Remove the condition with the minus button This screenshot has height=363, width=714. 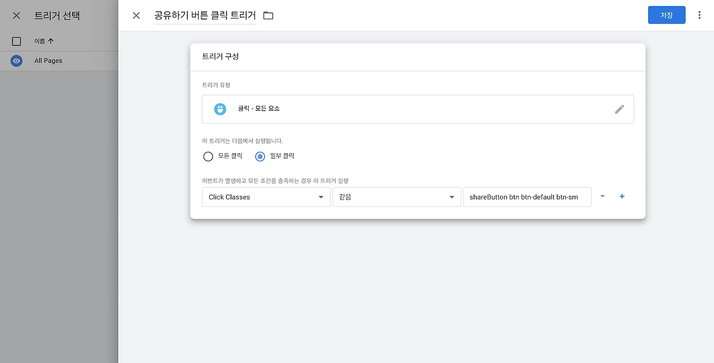[x=602, y=197]
